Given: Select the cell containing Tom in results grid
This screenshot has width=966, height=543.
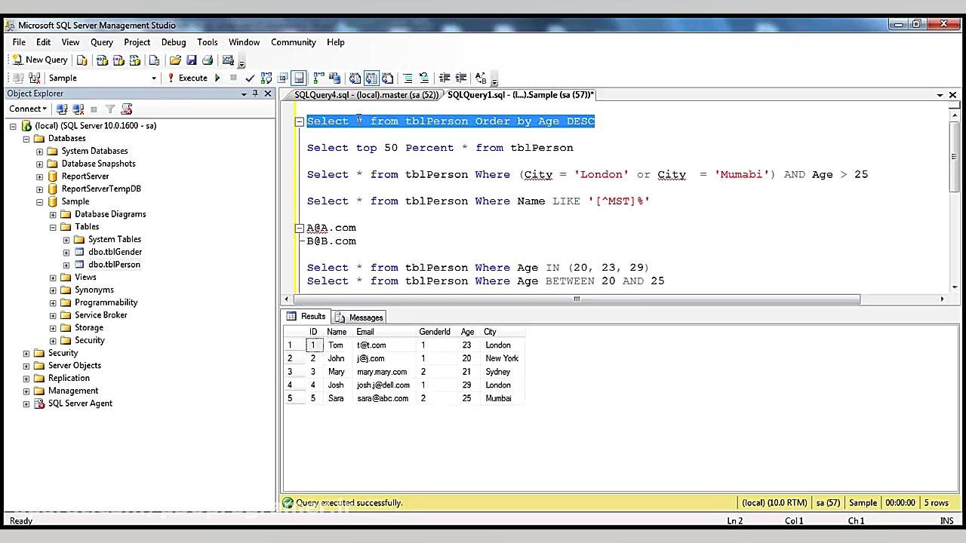Looking at the screenshot, I should 336,345.
